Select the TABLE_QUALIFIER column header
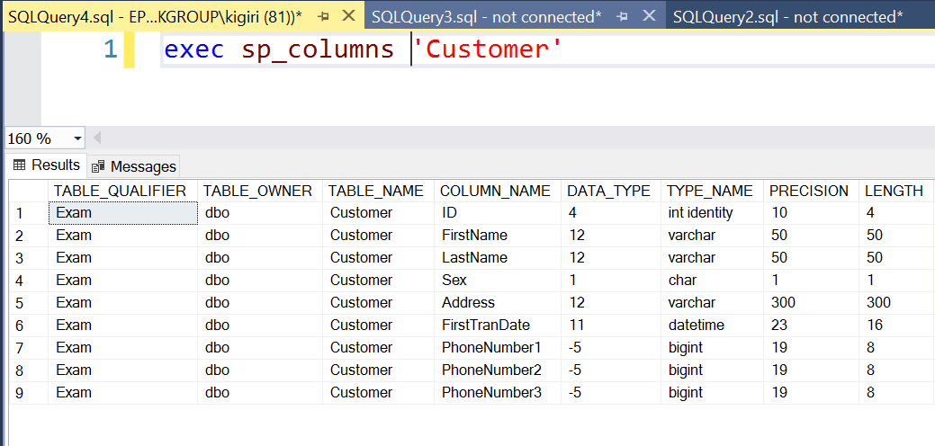The image size is (935, 446). tap(122, 191)
